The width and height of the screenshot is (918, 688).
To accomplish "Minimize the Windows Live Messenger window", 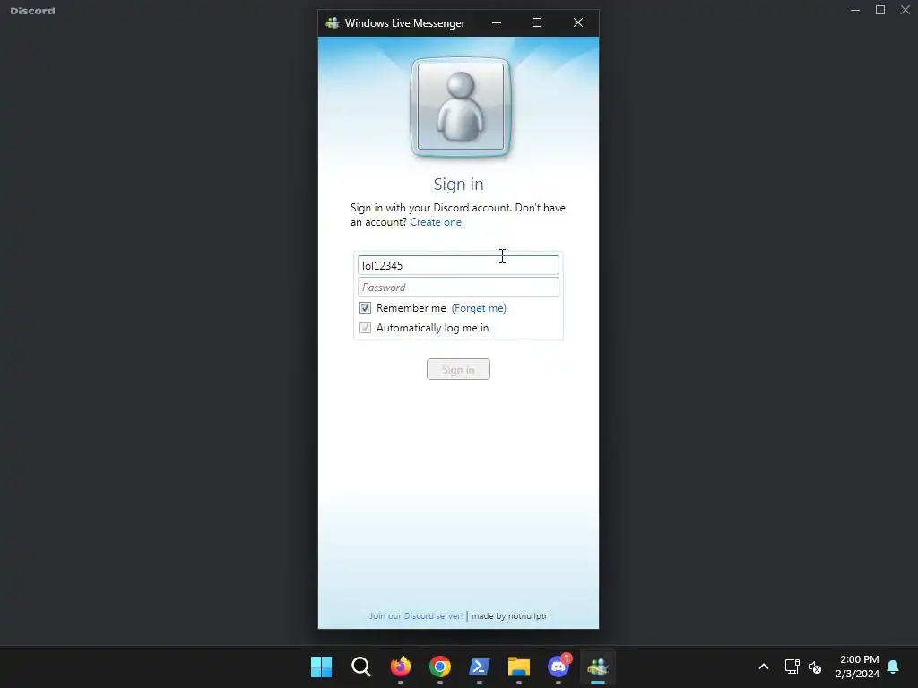I will pyautogui.click(x=497, y=22).
